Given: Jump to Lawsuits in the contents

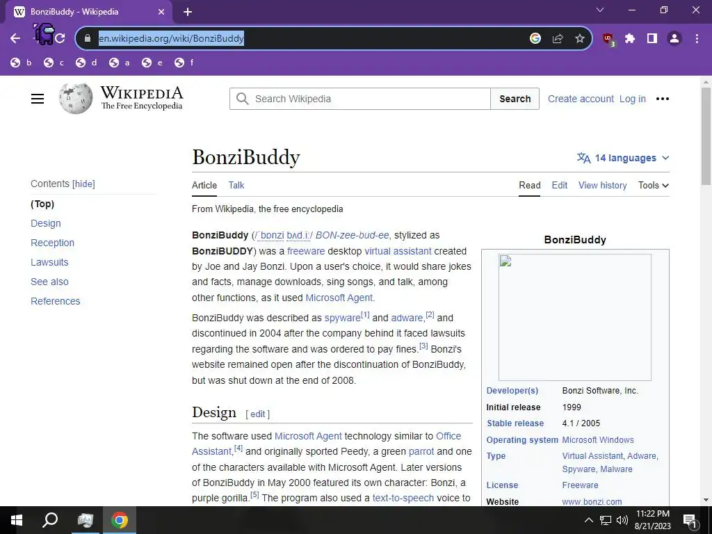Looking at the screenshot, I should pyautogui.click(x=49, y=262).
